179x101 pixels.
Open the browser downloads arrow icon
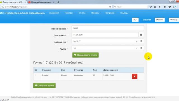[x=160, y=7]
